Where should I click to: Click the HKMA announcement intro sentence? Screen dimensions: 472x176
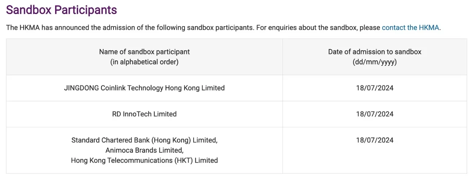tap(130, 28)
